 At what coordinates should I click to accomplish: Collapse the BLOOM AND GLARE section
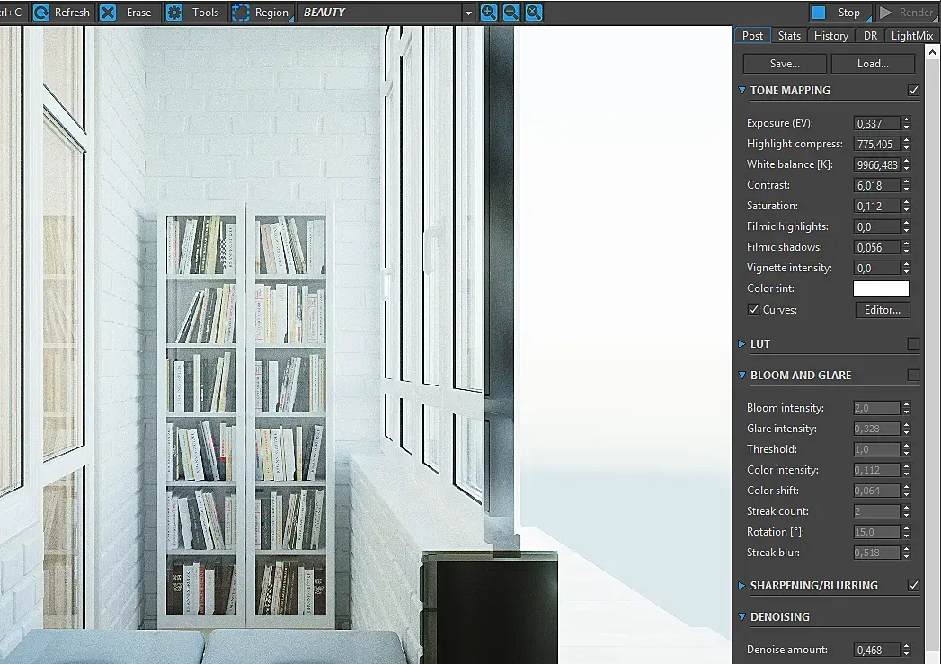tap(741, 375)
